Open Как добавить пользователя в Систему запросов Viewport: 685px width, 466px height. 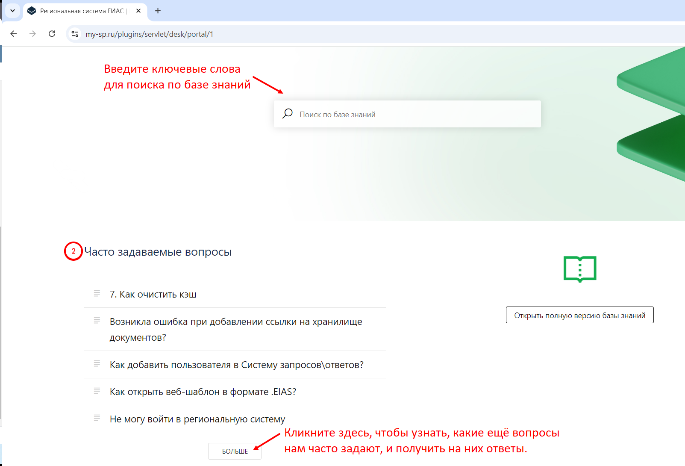point(237,365)
